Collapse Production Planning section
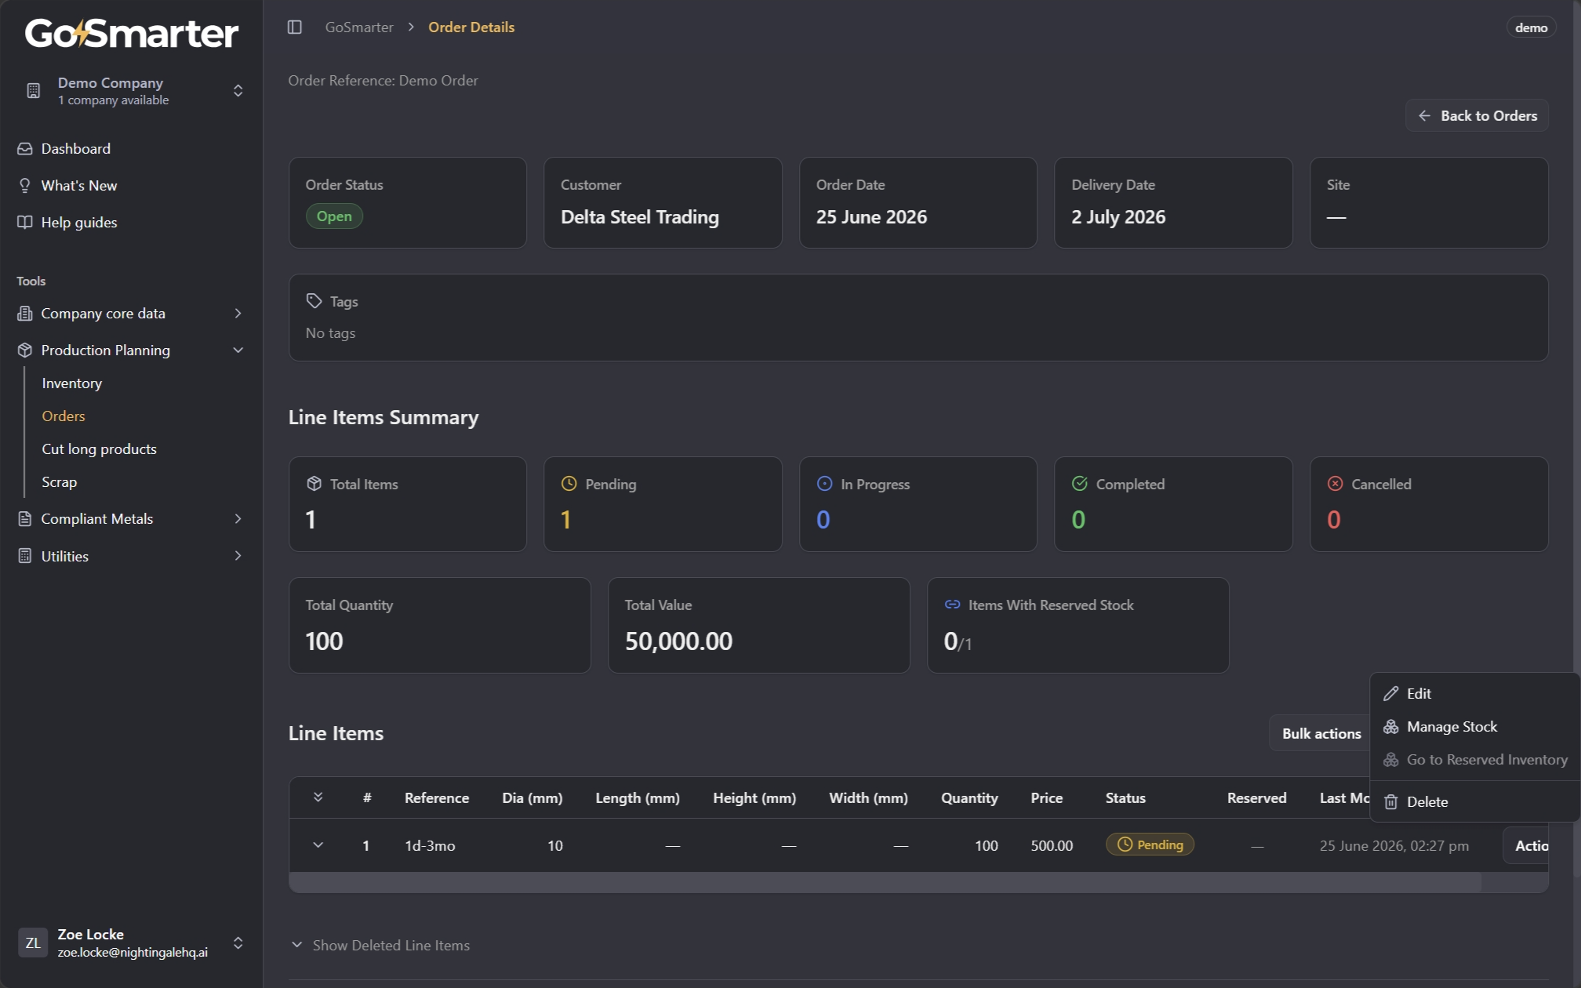Viewport: 1581px width, 988px height. click(238, 351)
